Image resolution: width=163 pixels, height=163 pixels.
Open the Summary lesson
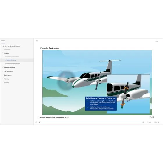[x=6, y=82]
